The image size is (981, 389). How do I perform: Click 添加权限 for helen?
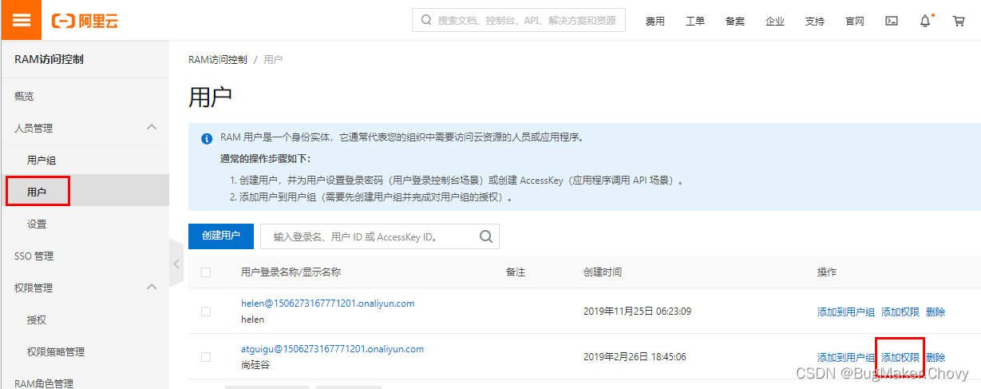pos(900,312)
